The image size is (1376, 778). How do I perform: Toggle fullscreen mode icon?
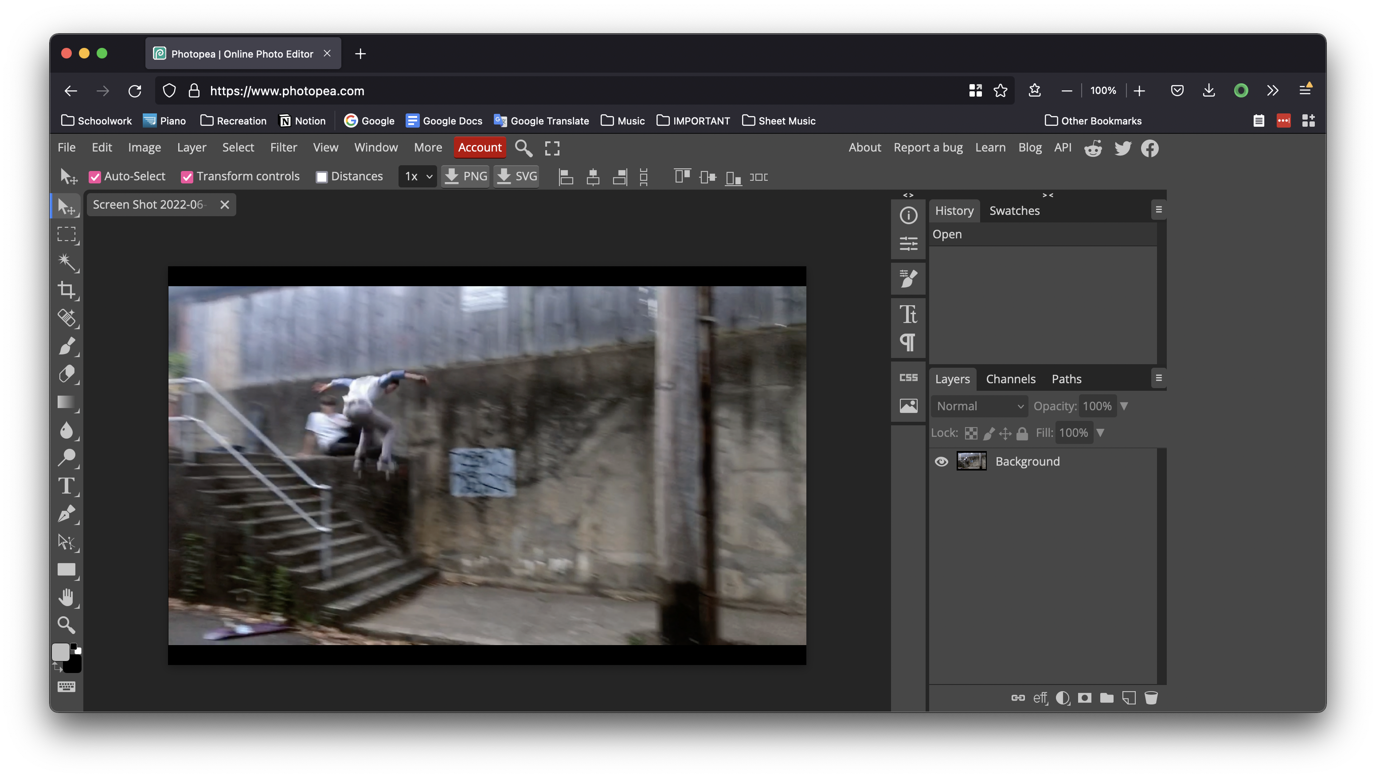(x=552, y=148)
